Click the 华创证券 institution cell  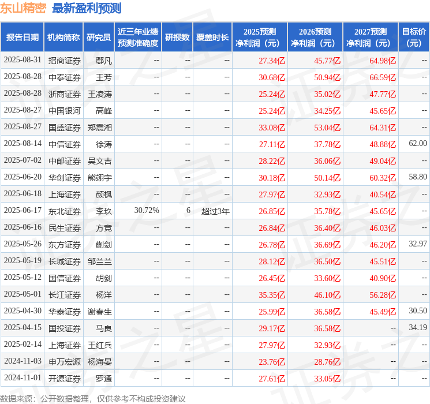tap(65, 178)
